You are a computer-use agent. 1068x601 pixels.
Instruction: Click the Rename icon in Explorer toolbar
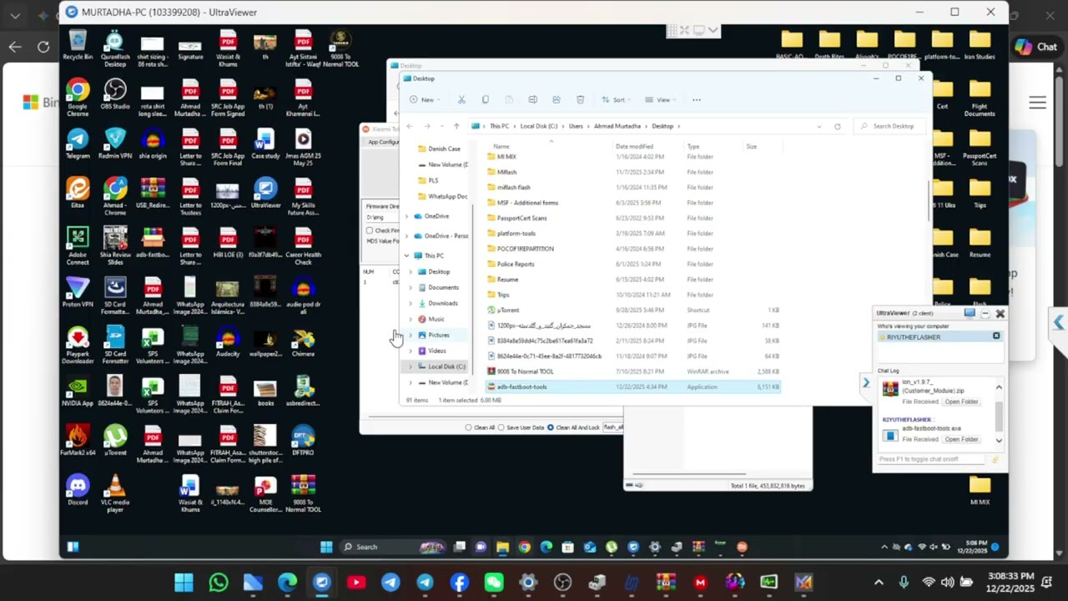(x=532, y=99)
